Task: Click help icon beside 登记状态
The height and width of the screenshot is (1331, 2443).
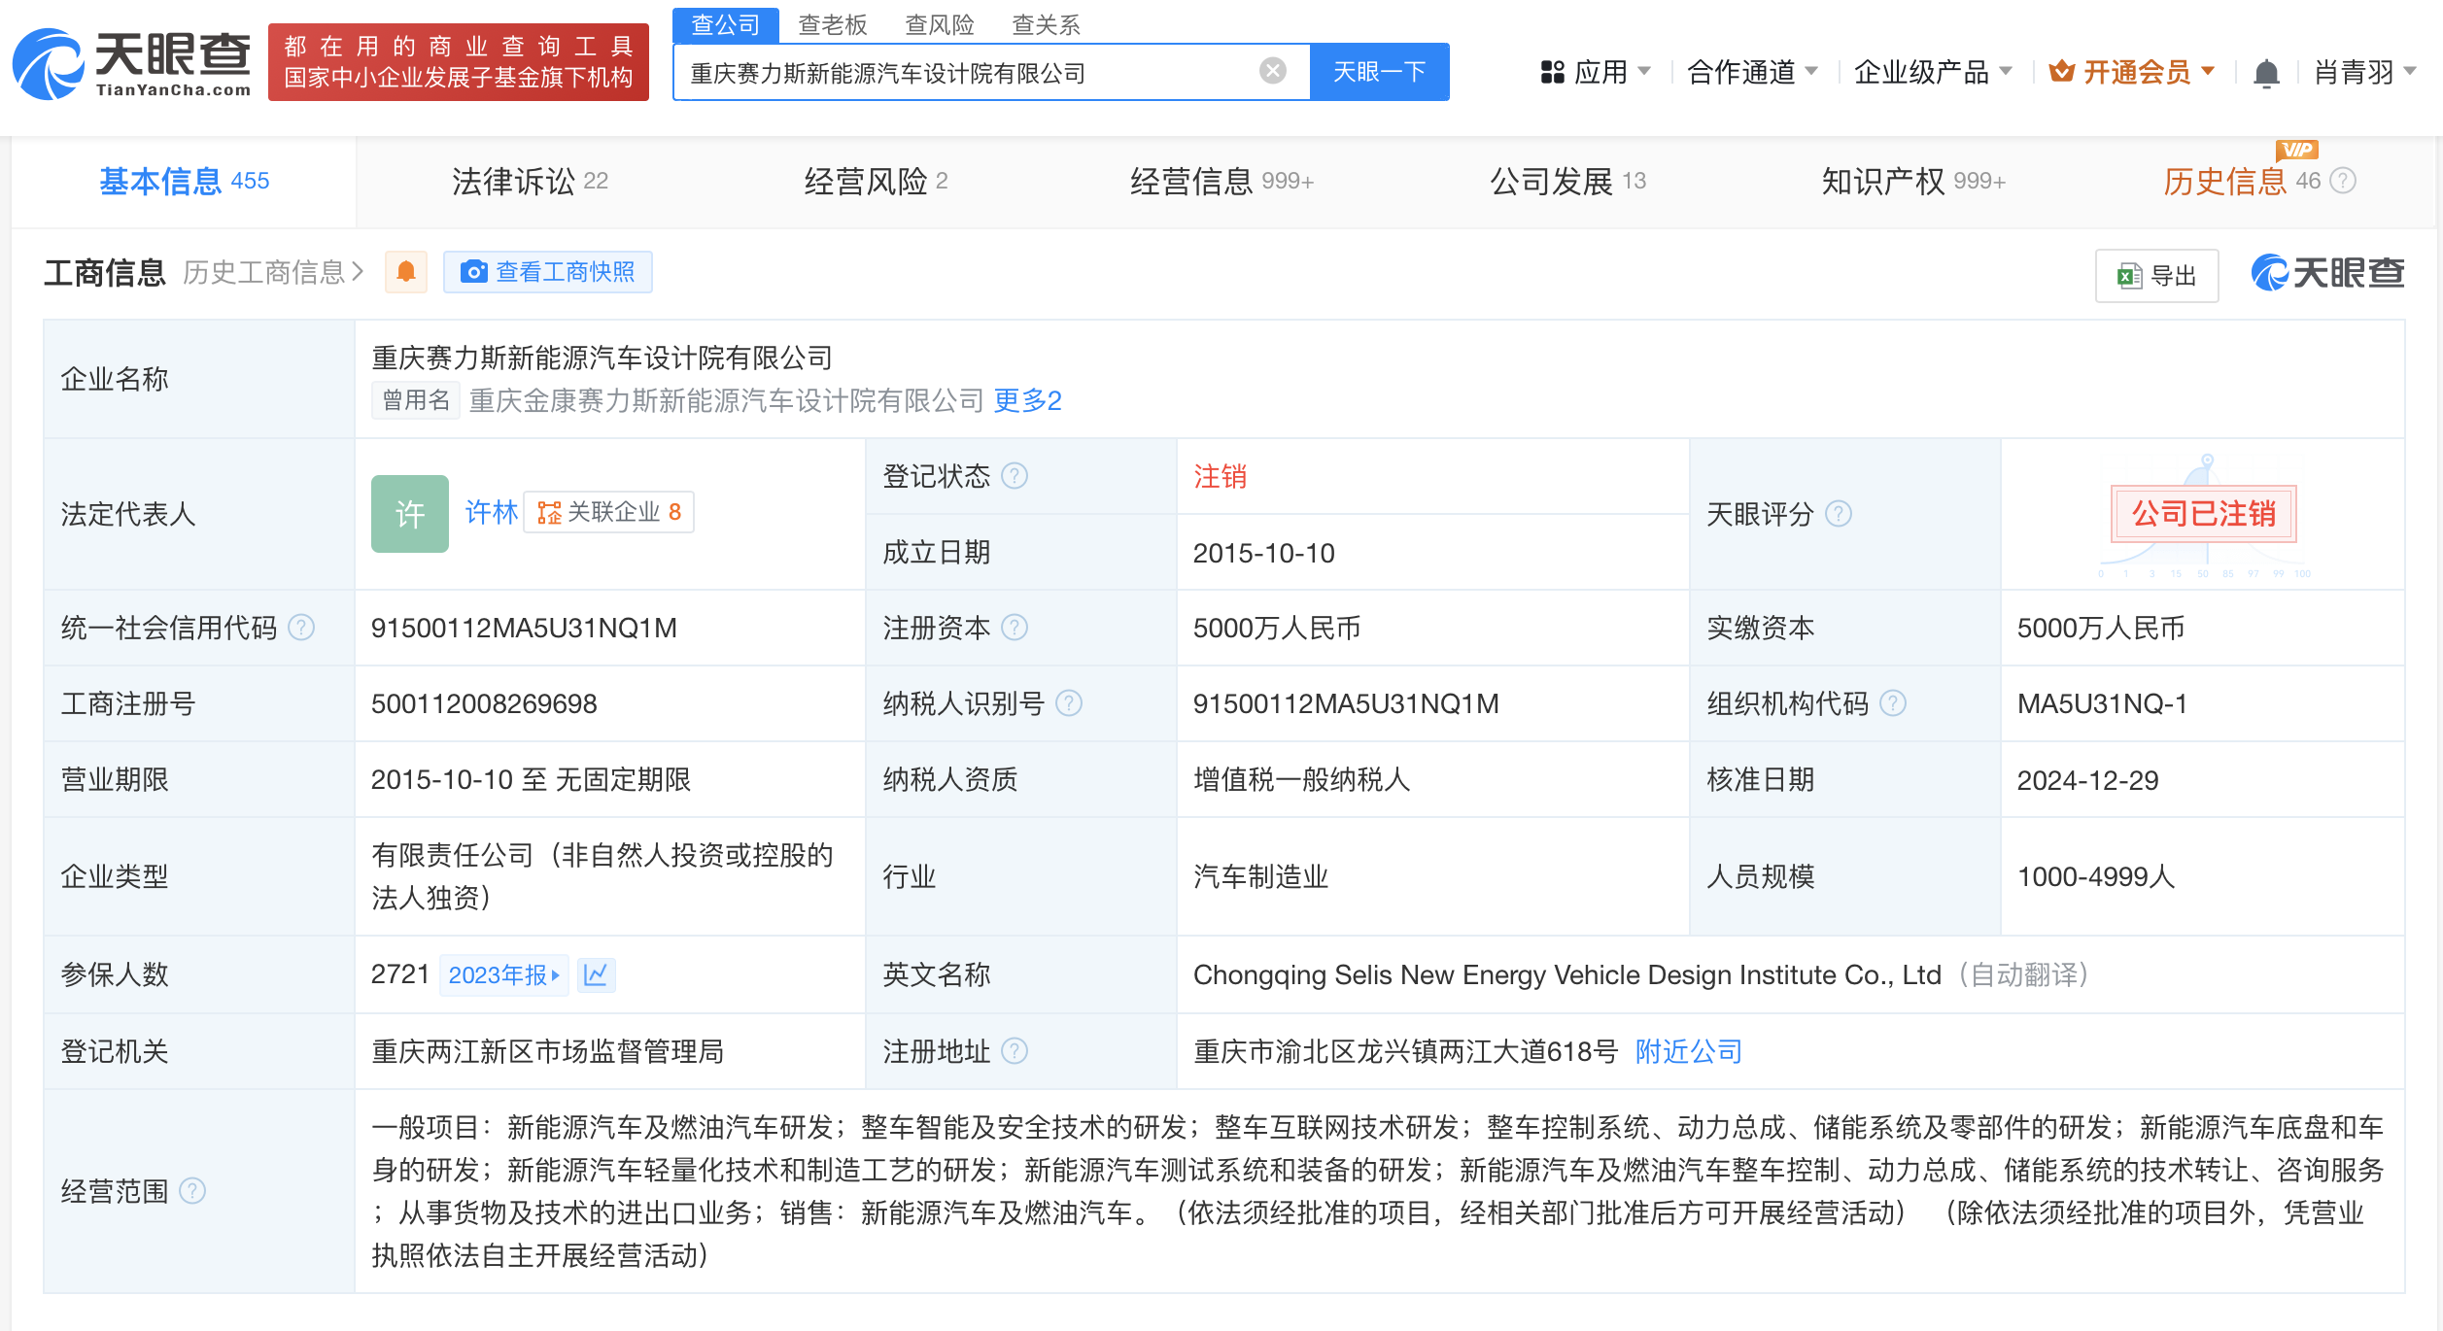Action: tap(1015, 476)
